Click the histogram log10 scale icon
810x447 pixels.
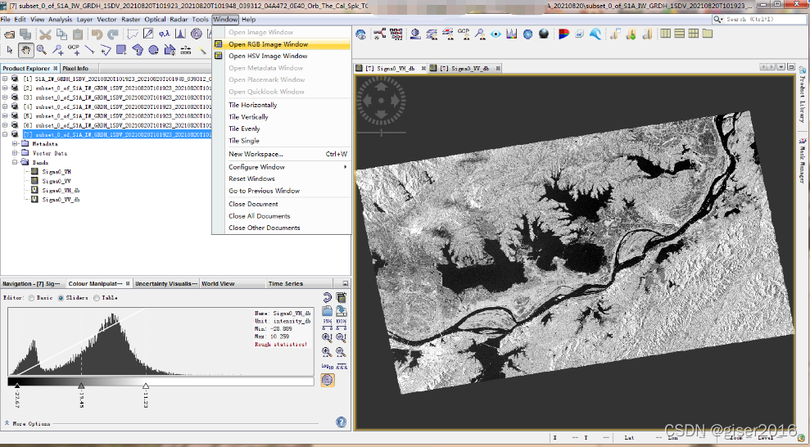(328, 366)
